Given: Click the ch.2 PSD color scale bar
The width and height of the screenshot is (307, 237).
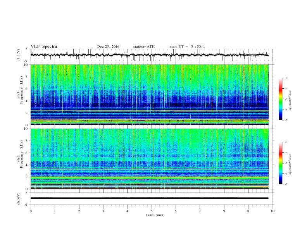Looking at the screenshot, I should 280,163.
